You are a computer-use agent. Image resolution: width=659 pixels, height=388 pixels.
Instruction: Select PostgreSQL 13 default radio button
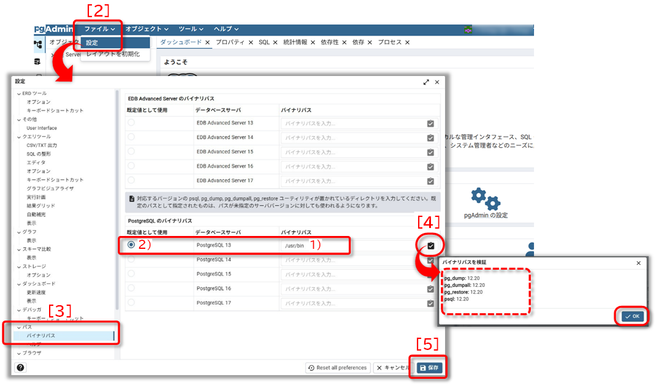131,245
